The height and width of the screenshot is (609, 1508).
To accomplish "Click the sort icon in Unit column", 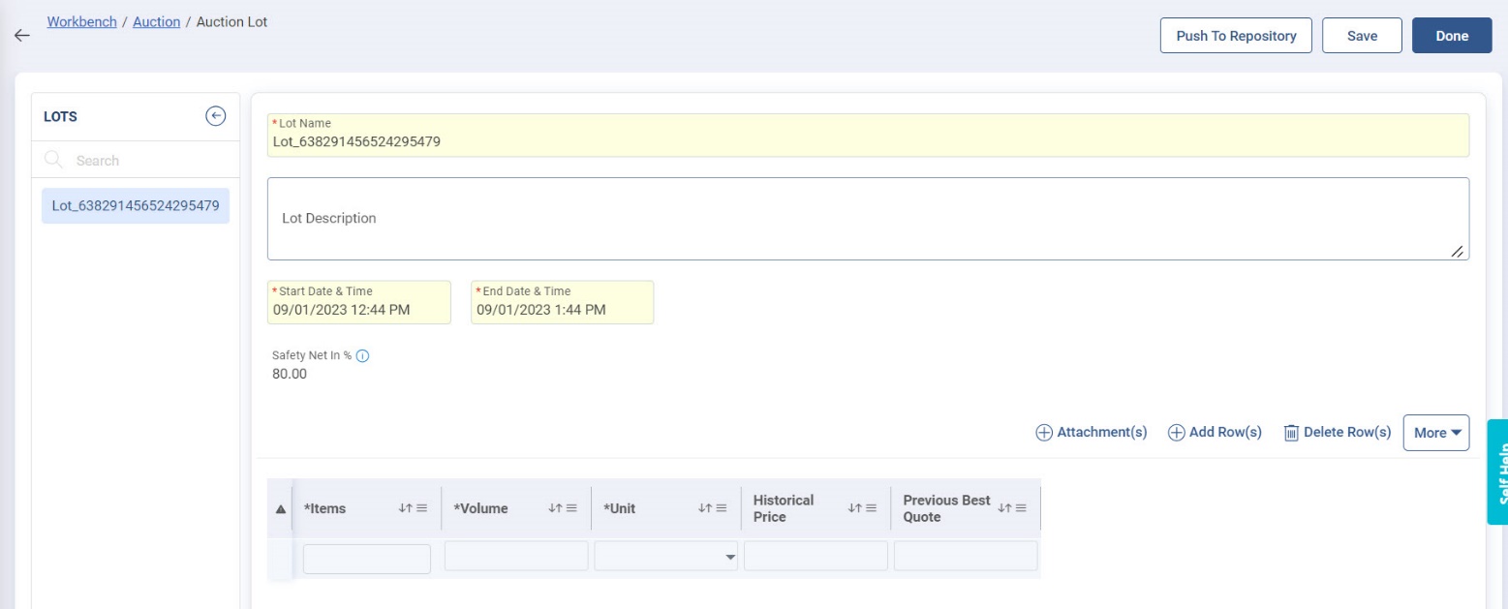I will [x=705, y=508].
